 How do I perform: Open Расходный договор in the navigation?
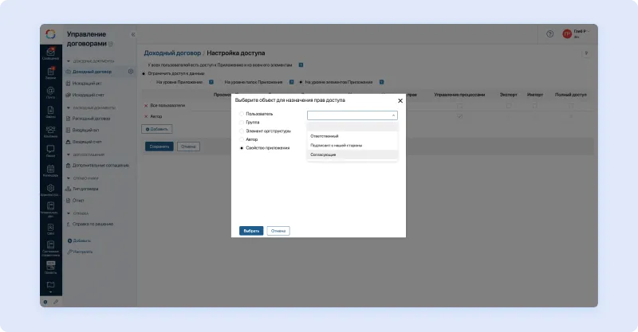tap(90, 118)
